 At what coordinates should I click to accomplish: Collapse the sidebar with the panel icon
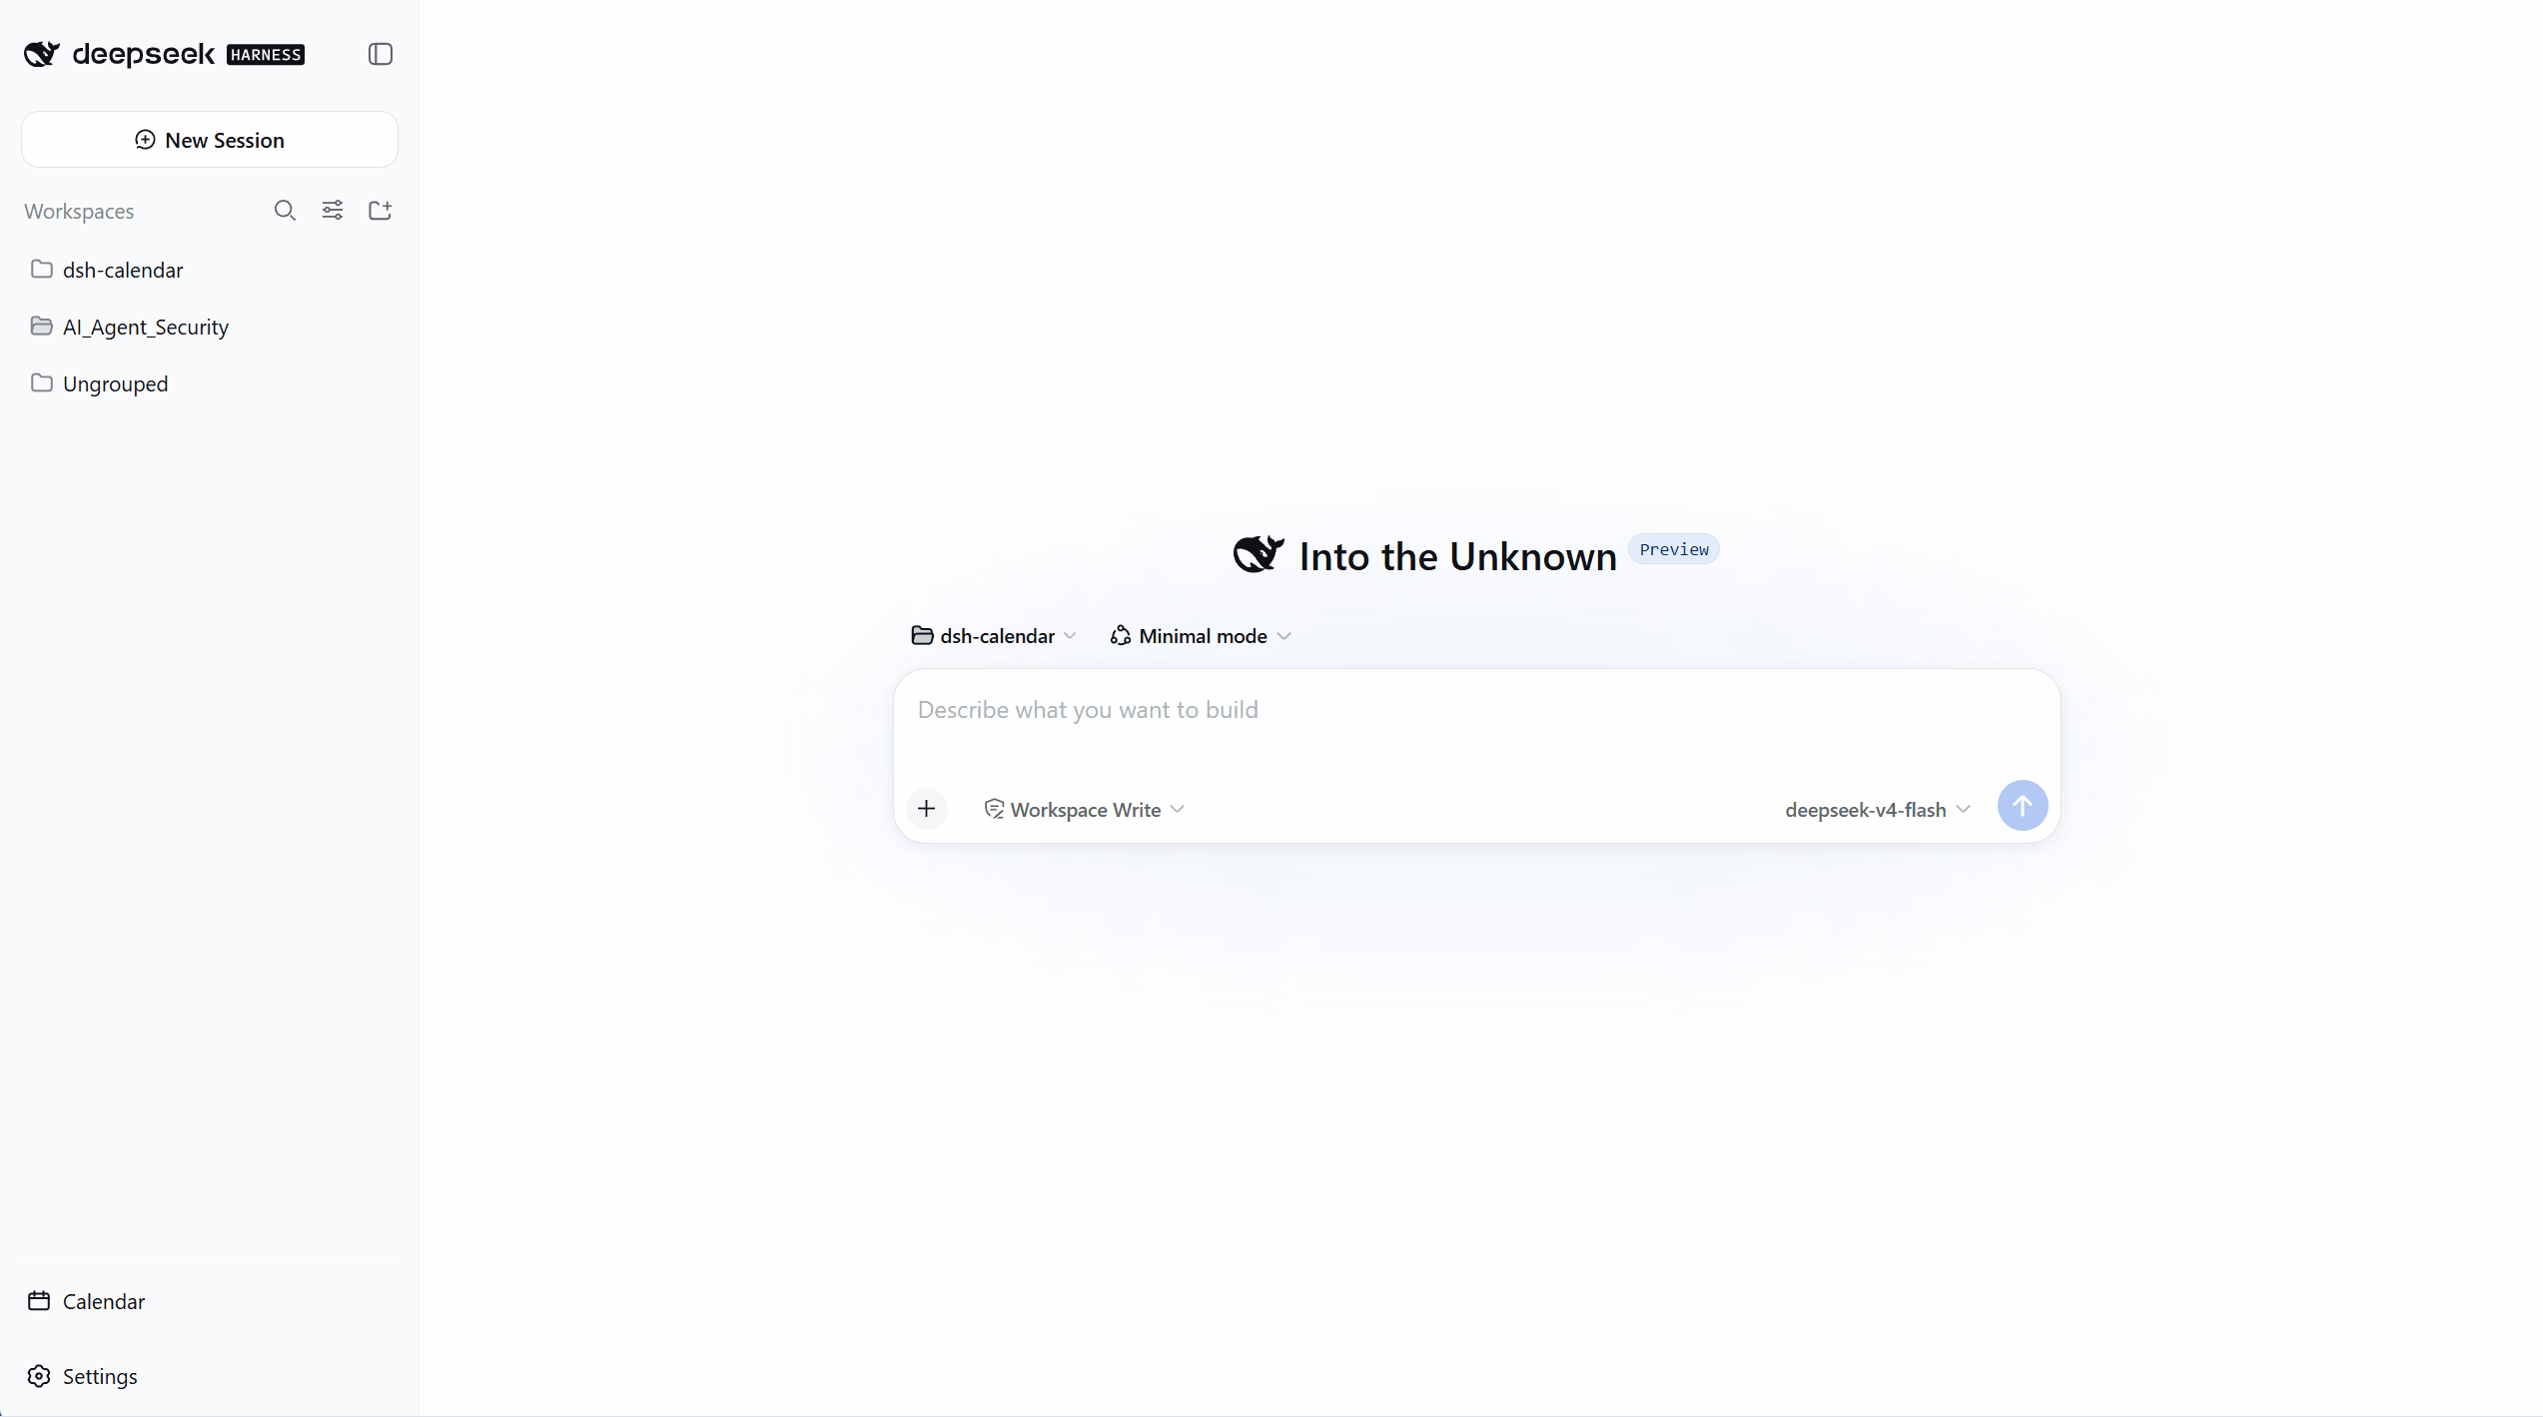380,54
